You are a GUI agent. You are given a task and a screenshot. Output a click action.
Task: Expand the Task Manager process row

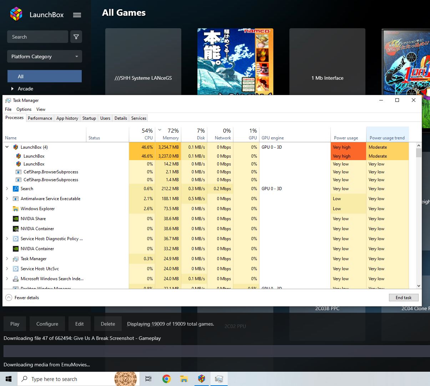click(x=7, y=258)
